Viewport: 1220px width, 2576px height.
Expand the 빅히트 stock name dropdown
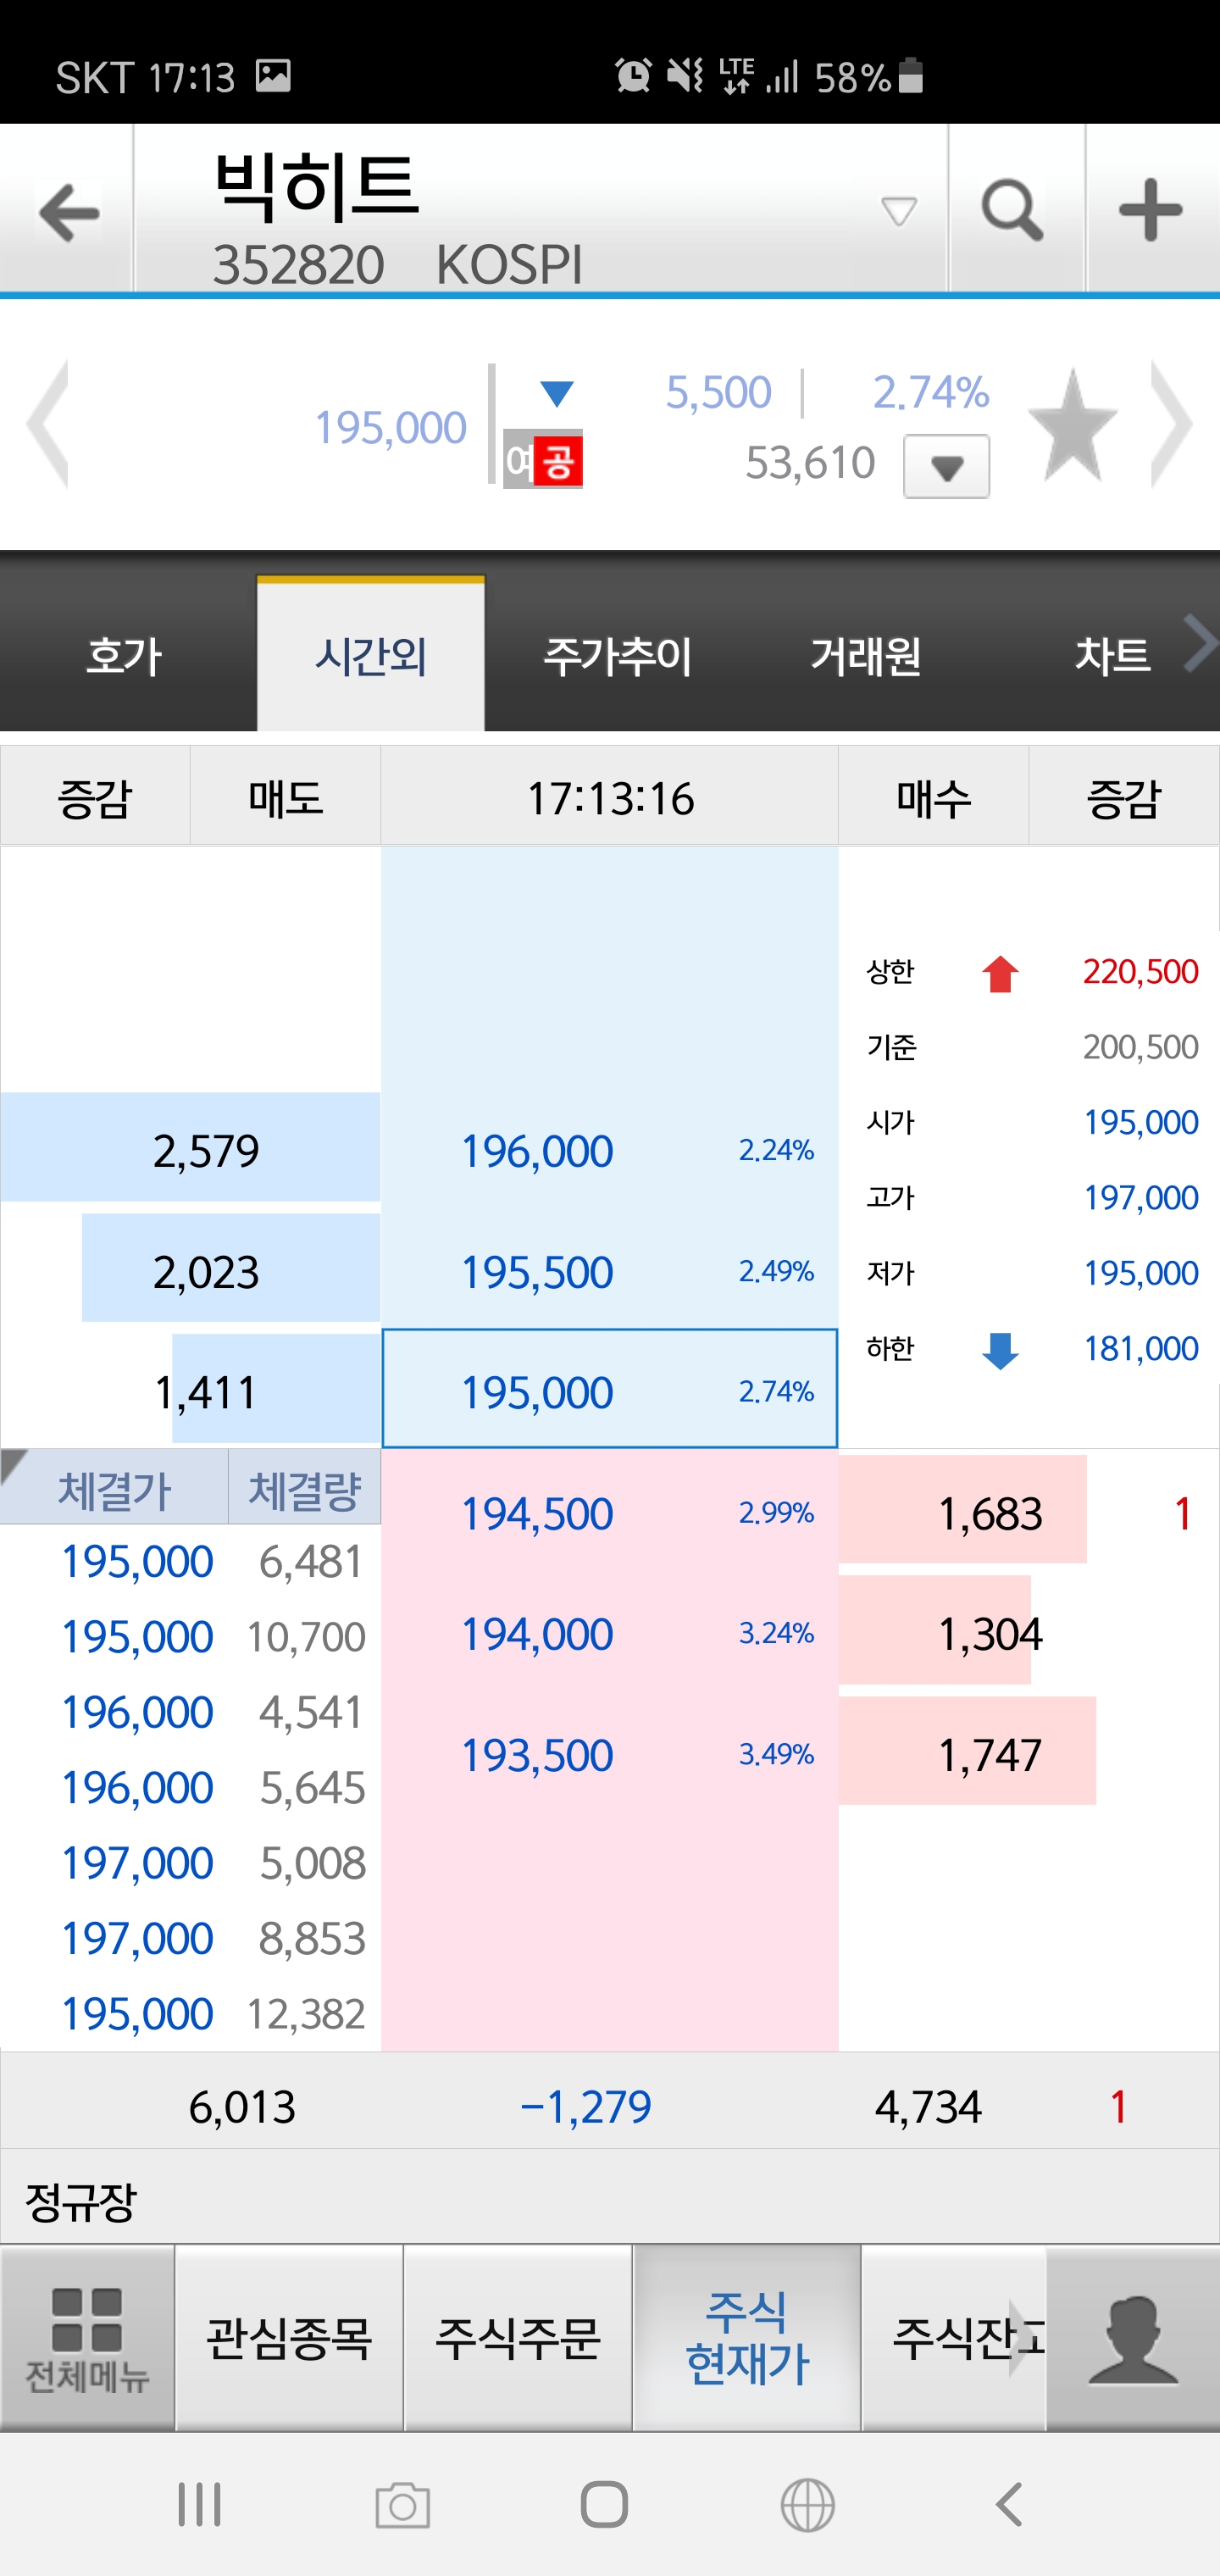(x=898, y=212)
